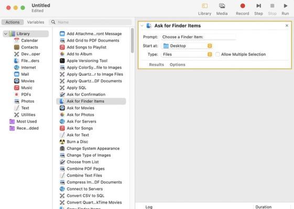Viewport: 294px width, 209px height.
Task: Select the PDFs category icon
Action: [x=17, y=95]
